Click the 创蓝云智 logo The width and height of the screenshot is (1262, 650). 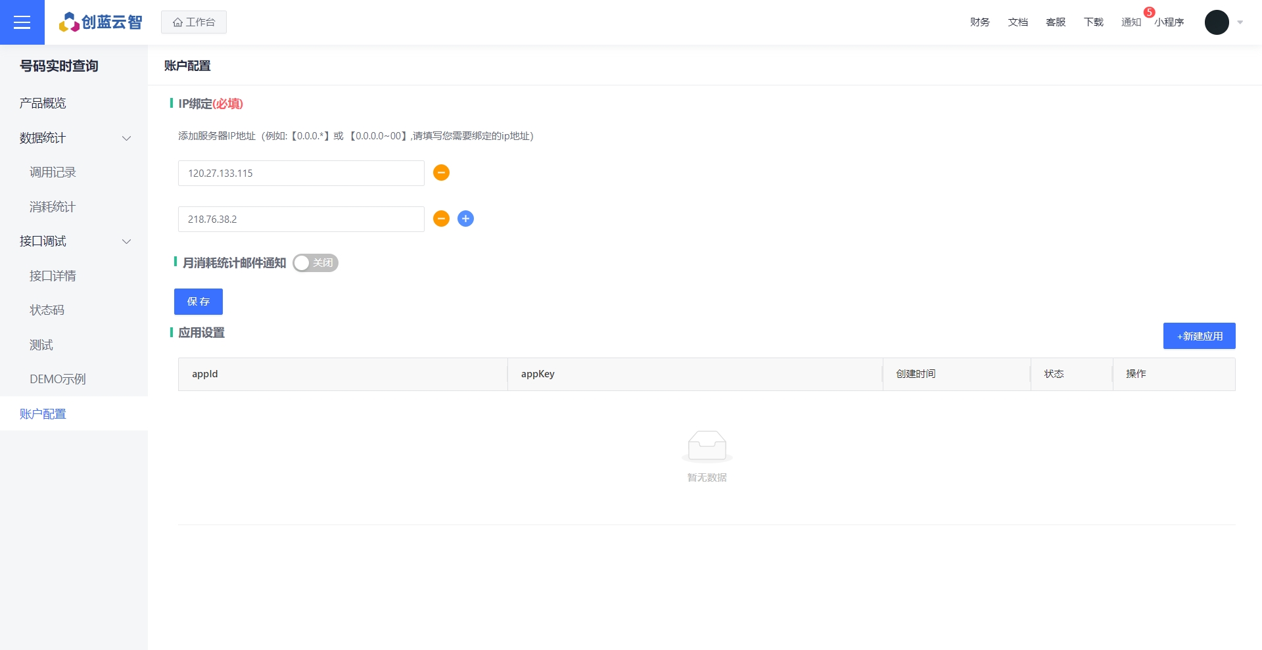point(101,22)
